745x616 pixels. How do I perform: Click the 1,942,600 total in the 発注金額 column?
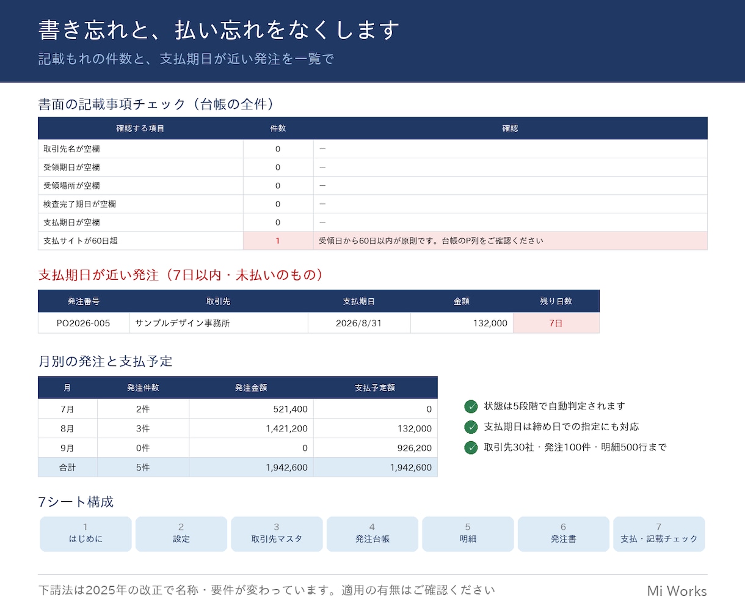[x=251, y=468]
